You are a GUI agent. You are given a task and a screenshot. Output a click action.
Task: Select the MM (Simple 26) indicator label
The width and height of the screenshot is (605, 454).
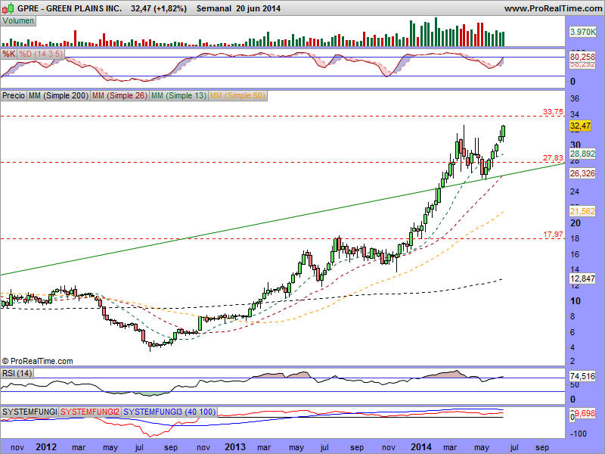click(119, 95)
